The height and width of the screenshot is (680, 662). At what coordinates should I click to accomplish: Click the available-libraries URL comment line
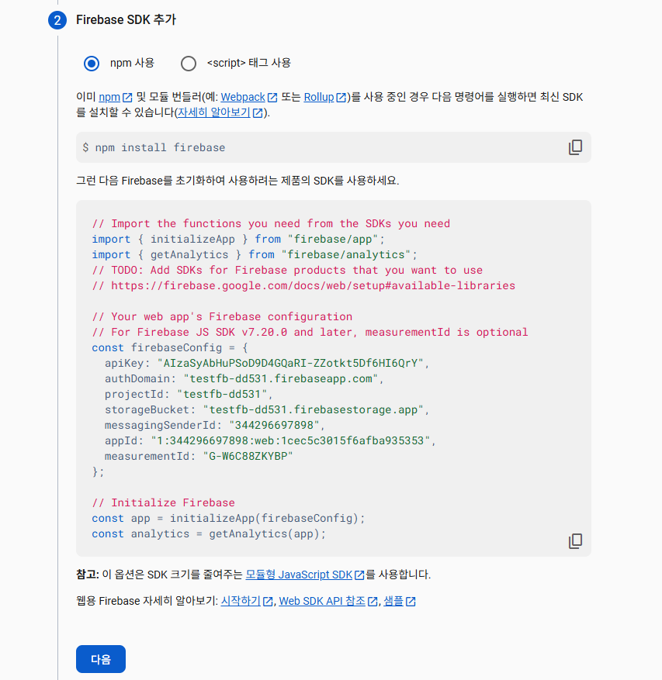pos(303,286)
